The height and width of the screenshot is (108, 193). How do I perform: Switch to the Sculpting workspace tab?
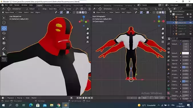click(x=57, y=5)
